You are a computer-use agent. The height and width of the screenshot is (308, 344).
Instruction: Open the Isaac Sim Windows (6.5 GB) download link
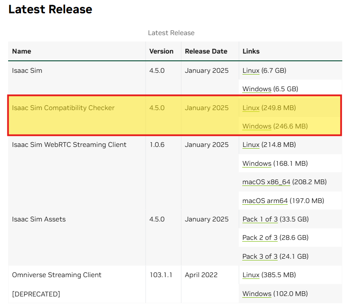[257, 89]
